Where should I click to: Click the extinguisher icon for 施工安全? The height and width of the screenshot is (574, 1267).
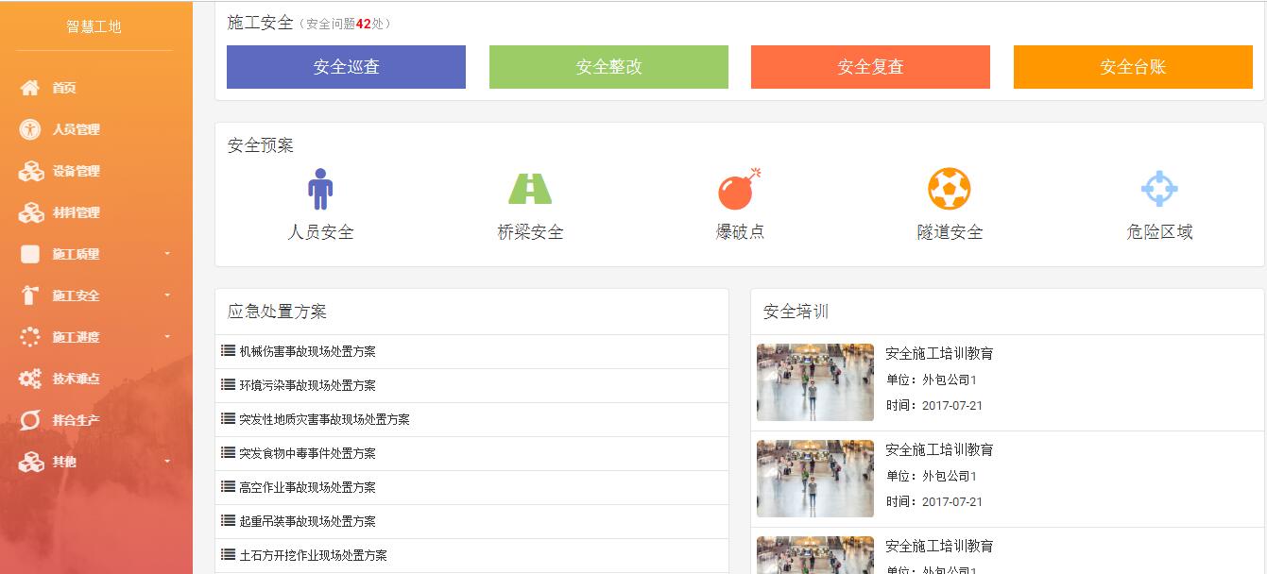30,295
